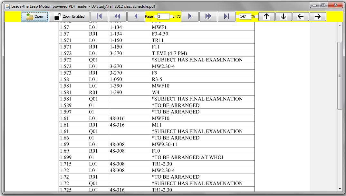
Task: Minimize the Leada window
Action: click(x=315, y=5)
